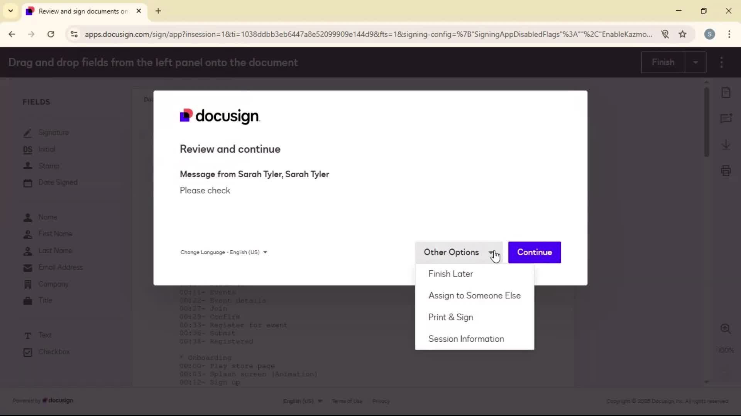This screenshot has height=416, width=741.
Task: Select the Email Address field
Action: tap(53, 267)
